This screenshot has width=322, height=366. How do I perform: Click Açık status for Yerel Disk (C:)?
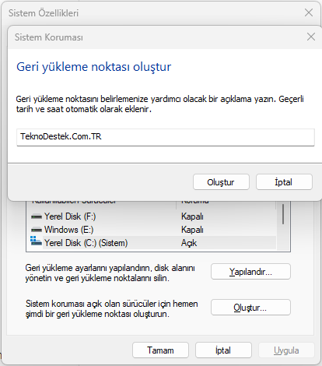point(189,243)
